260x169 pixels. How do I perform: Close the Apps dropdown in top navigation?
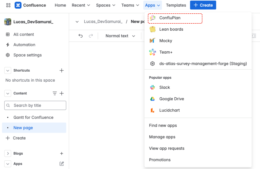coord(153,5)
